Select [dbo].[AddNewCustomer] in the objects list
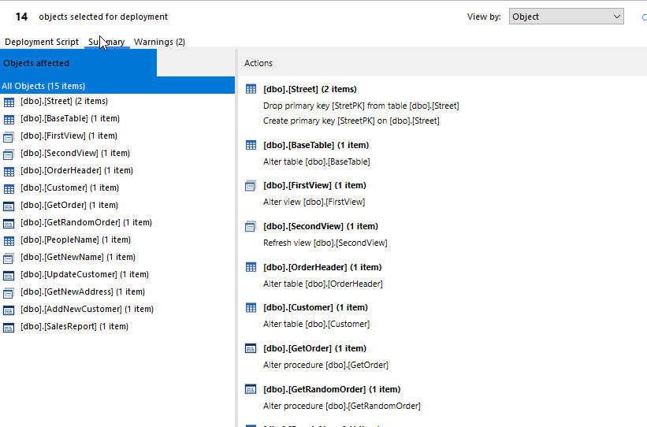Viewport: 647px width, 427px height. click(87, 310)
